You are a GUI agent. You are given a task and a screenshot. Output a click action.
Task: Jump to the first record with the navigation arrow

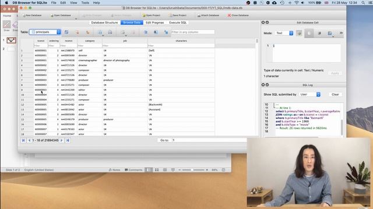point(23,140)
